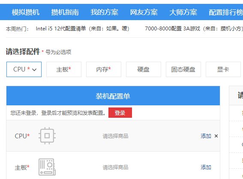Select the 主板 component category

click(64, 69)
